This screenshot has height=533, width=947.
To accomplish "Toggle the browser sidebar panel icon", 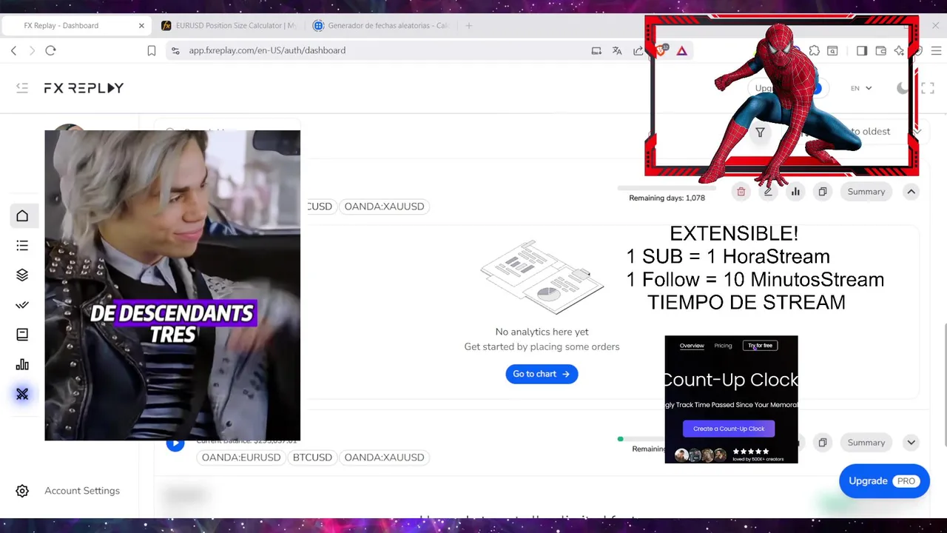I will tap(862, 50).
